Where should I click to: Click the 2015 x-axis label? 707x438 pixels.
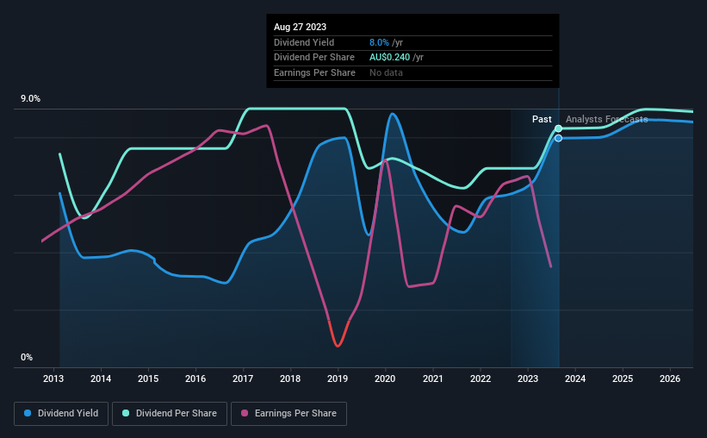click(x=148, y=379)
